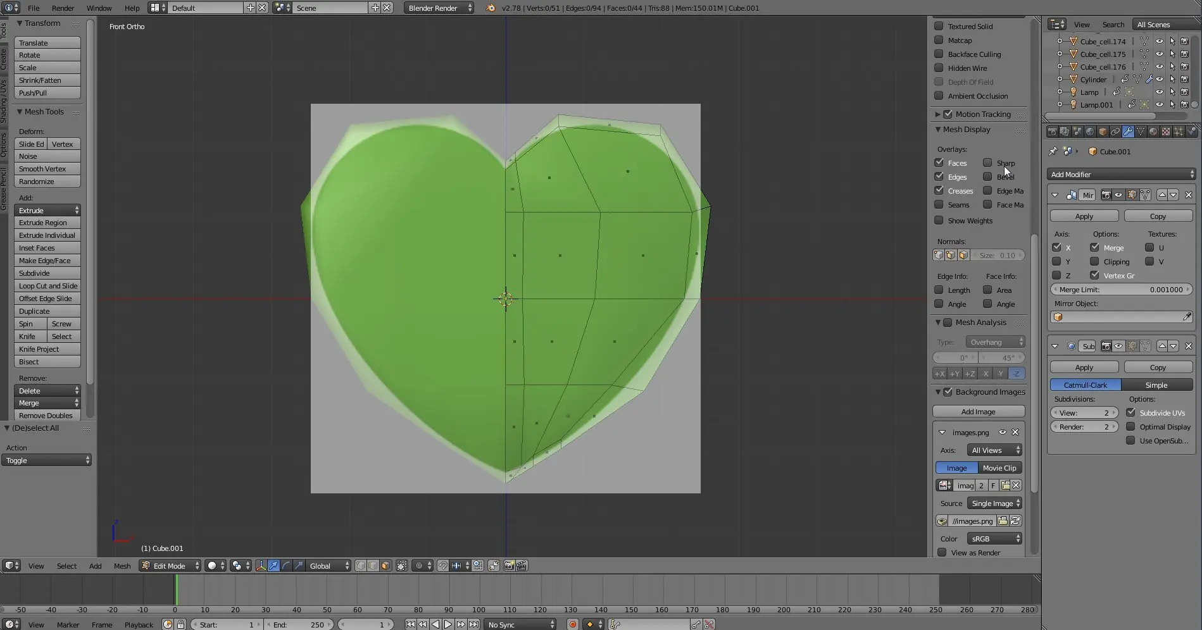The image size is (1202, 630).
Task: Select the Particles properties sparkles icon
Action: click(x=1178, y=132)
